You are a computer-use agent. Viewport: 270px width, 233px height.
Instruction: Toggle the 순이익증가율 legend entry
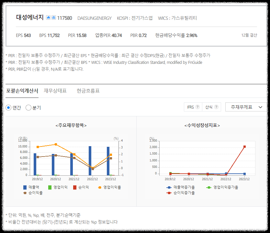pos(180,193)
